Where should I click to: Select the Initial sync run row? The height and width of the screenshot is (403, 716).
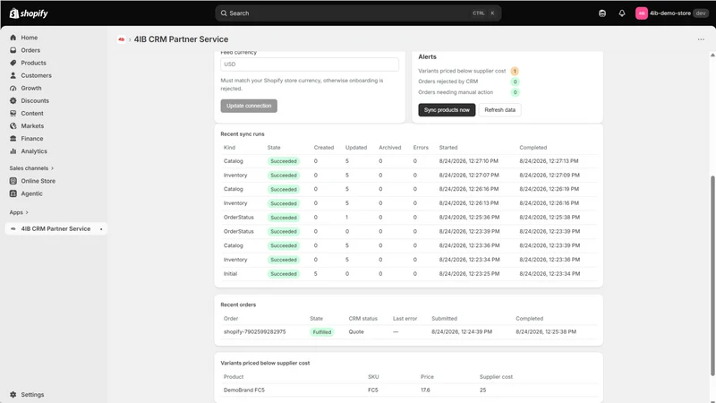(409, 274)
